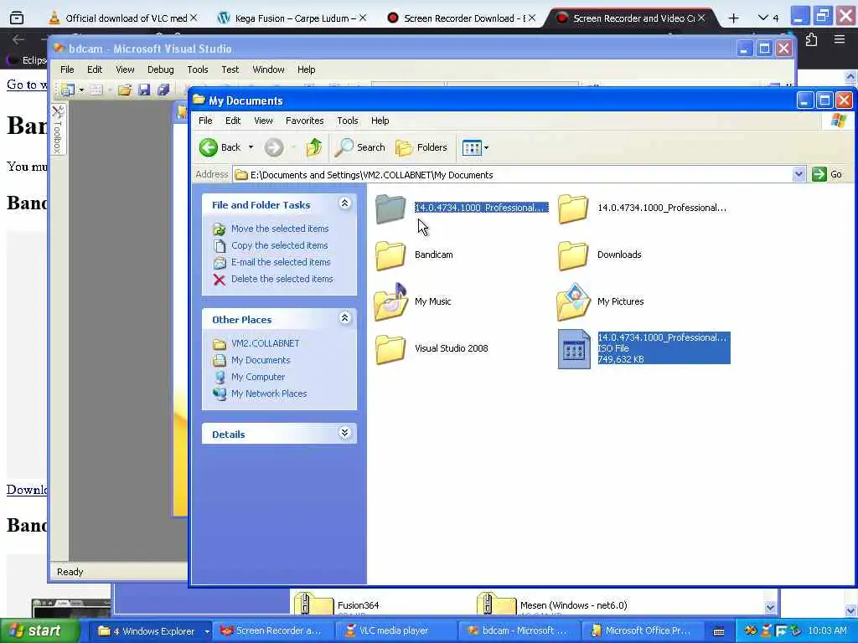Switch to Kega Fusion – Carpe Ludum tab
858x643 pixels.
pyautogui.click(x=292, y=18)
